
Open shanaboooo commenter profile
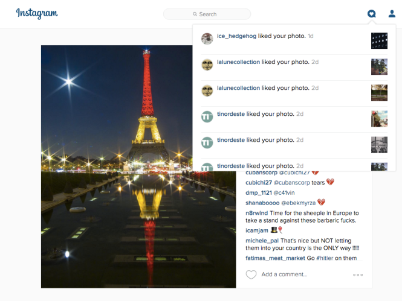[x=262, y=203]
